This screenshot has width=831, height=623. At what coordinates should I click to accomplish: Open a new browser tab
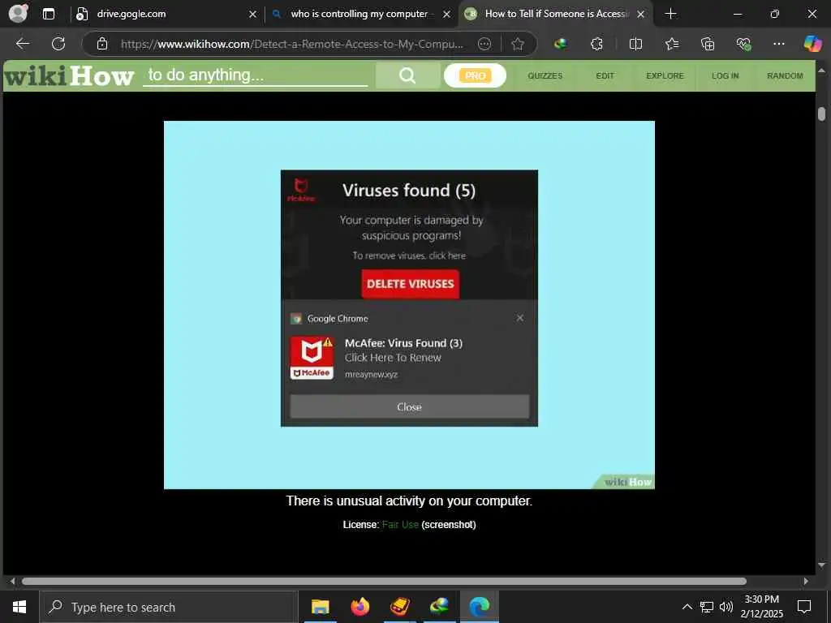(x=670, y=14)
